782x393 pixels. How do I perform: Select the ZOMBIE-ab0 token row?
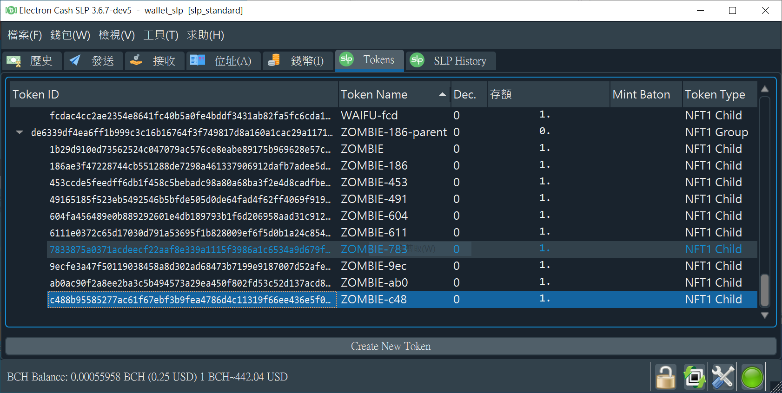(402, 283)
